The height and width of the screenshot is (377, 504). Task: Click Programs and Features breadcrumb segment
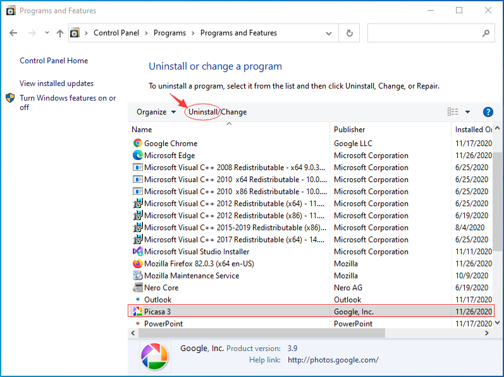point(238,33)
